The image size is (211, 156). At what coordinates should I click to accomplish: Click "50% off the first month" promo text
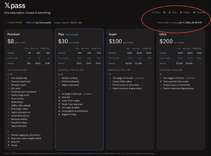point(39,23)
